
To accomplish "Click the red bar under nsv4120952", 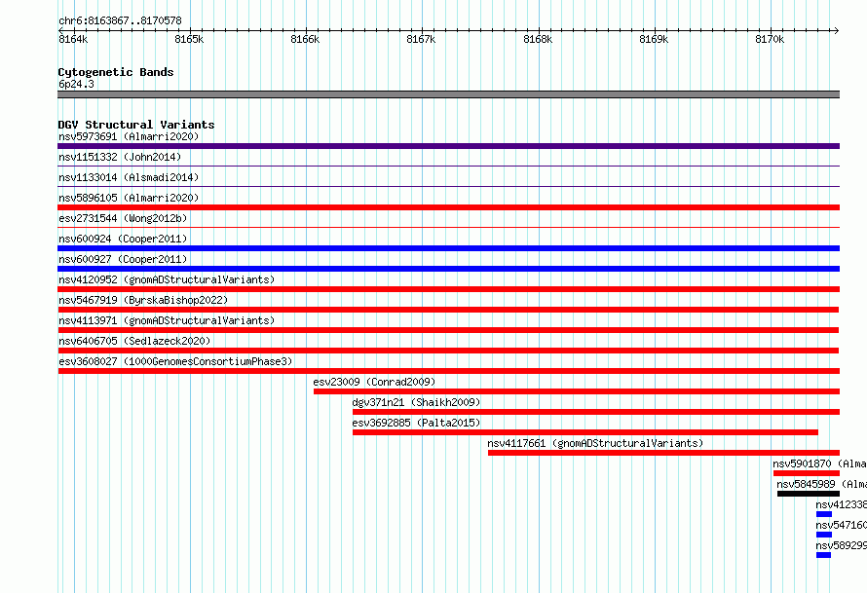I will tap(448, 289).
